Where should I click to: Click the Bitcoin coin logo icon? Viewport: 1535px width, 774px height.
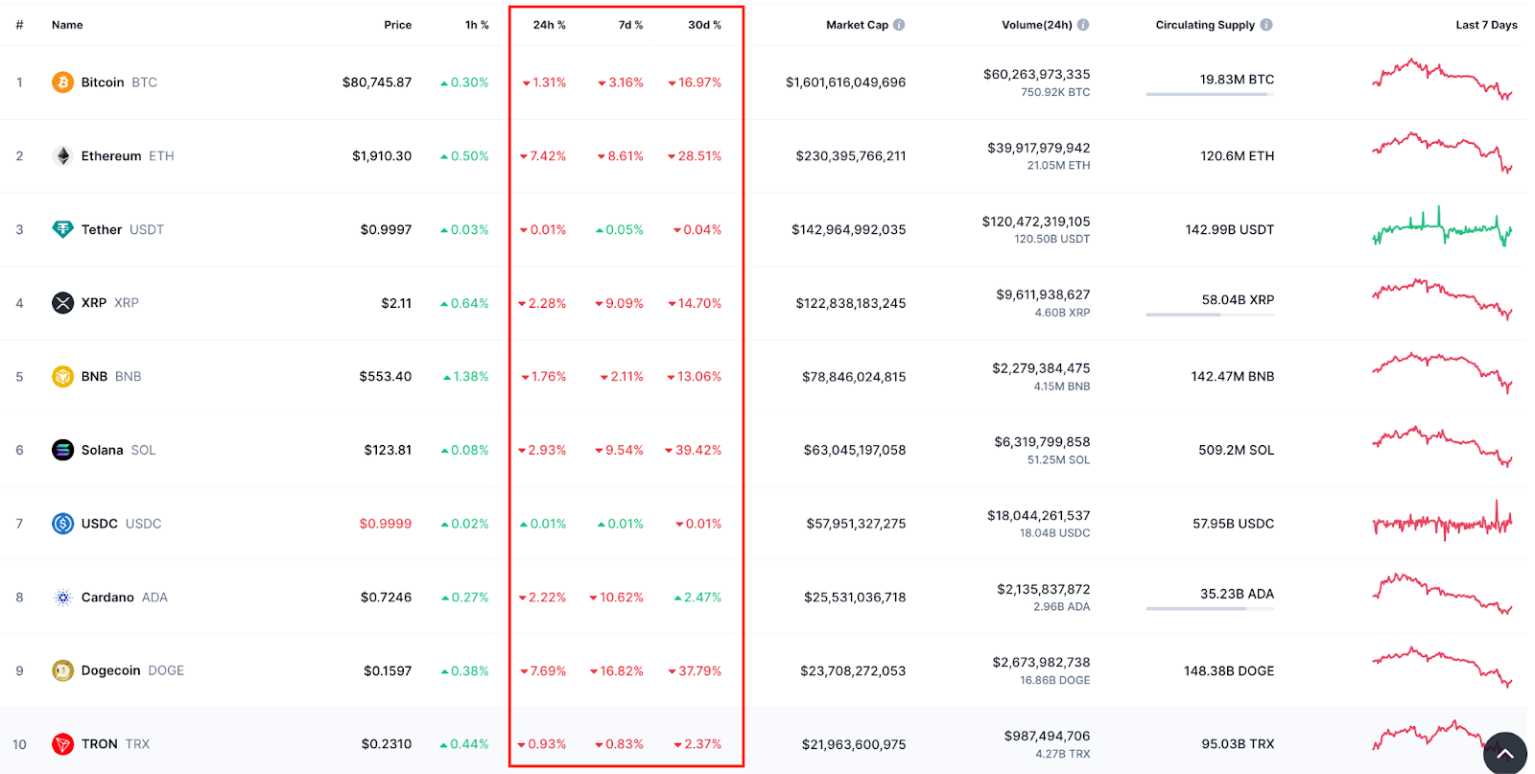(62, 82)
